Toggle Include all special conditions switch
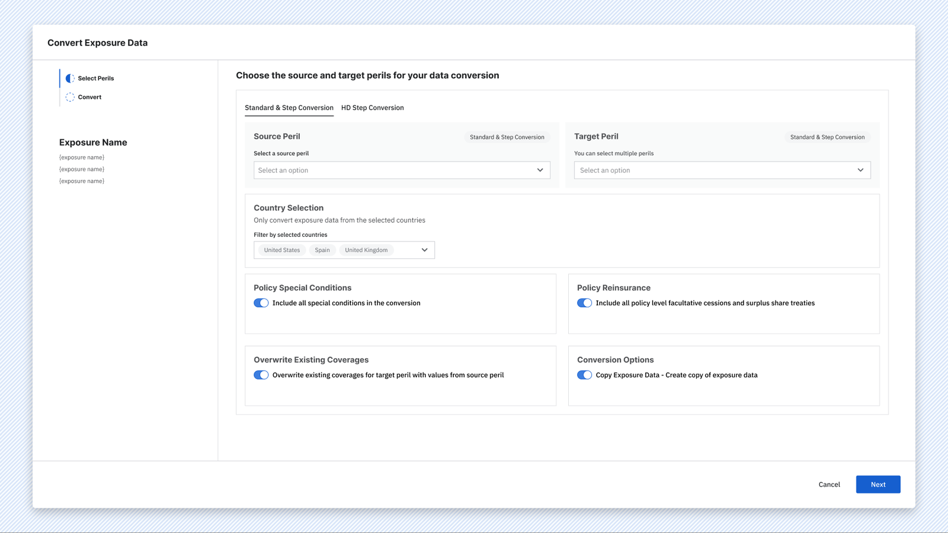Viewport: 948px width, 533px height. coord(261,303)
